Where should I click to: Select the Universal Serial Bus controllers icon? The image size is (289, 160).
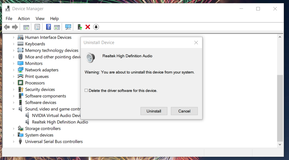pos(20,141)
